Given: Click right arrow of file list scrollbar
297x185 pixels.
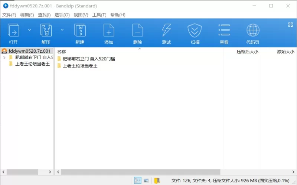Looking at the screenshot, I should tap(293, 172).
